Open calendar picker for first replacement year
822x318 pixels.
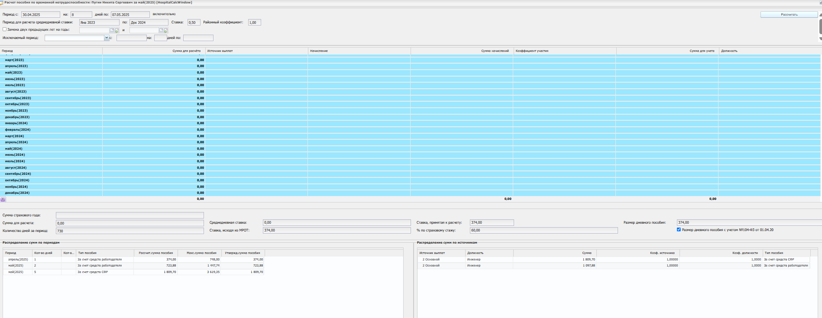tap(112, 30)
